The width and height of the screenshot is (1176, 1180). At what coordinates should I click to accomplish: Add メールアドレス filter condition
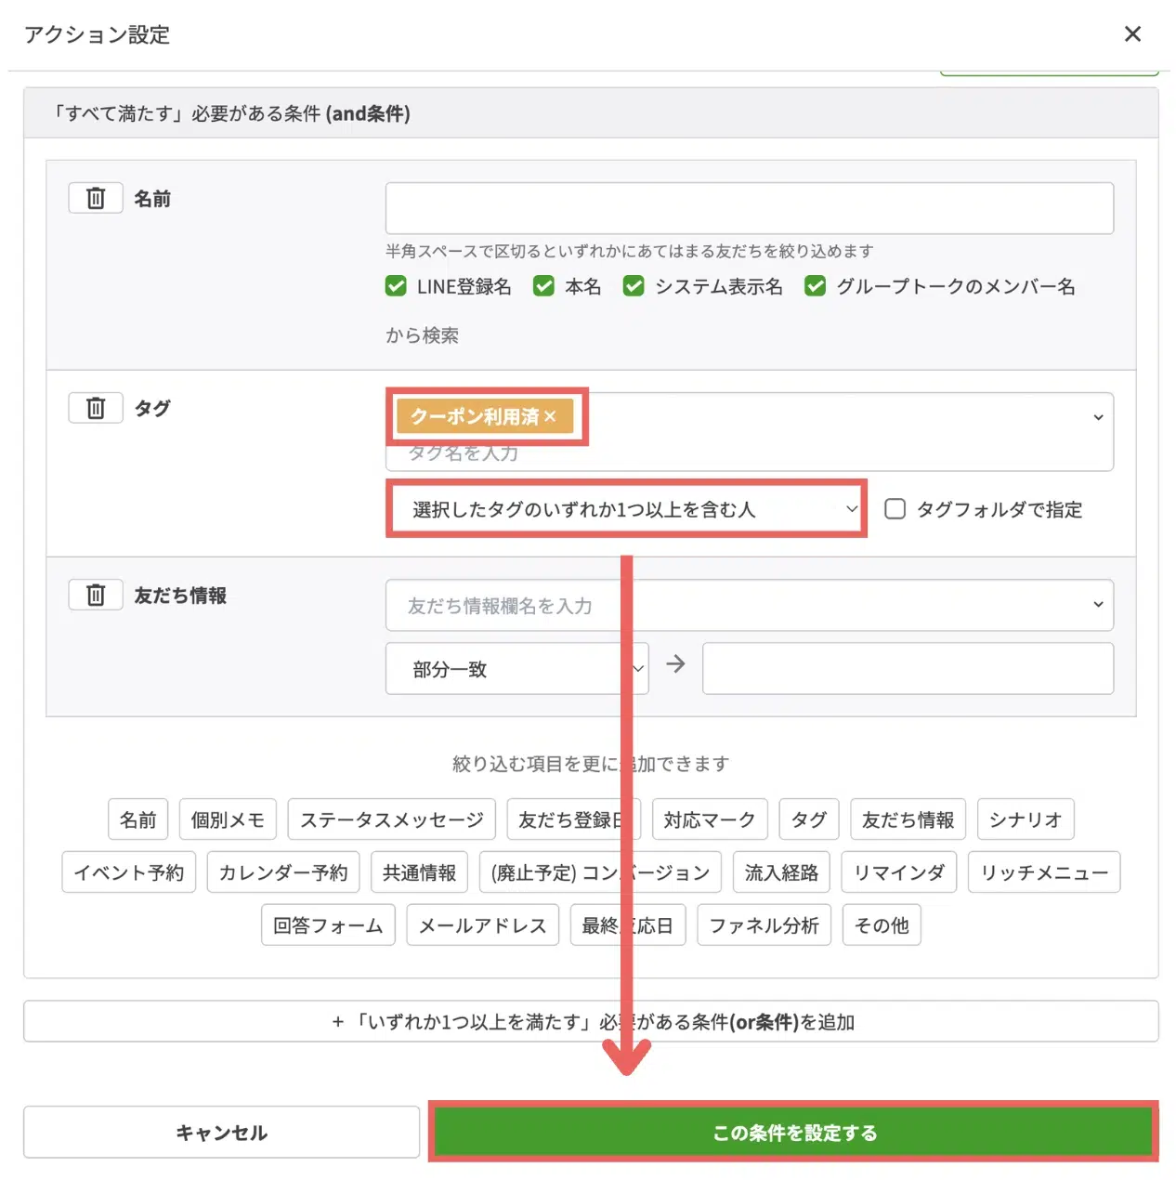(x=482, y=925)
